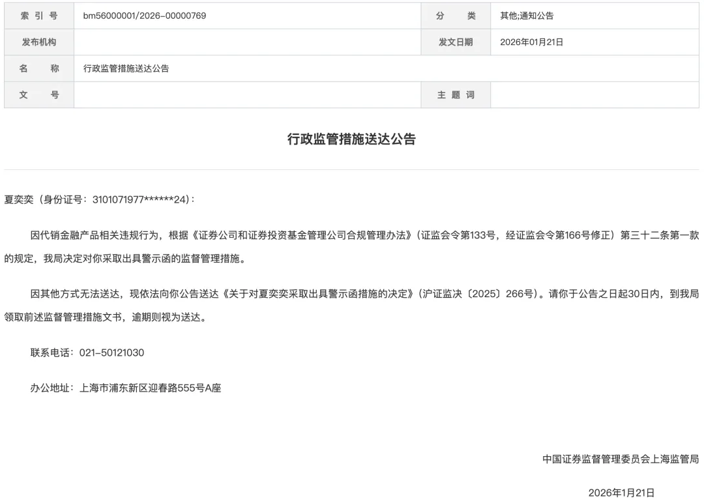
Task: Click the 文号 label cell
Action: click(38, 94)
